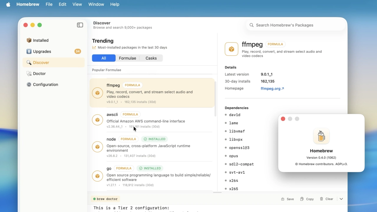This screenshot has width=377, height=212.
Task: Open Doctor in the sidebar
Action: pos(54,74)
